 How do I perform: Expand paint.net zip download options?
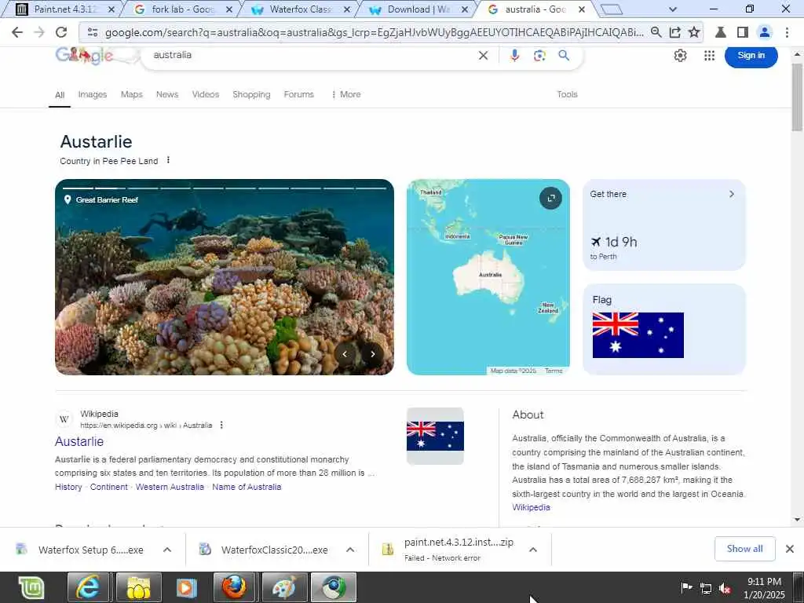tap(533, 550)
